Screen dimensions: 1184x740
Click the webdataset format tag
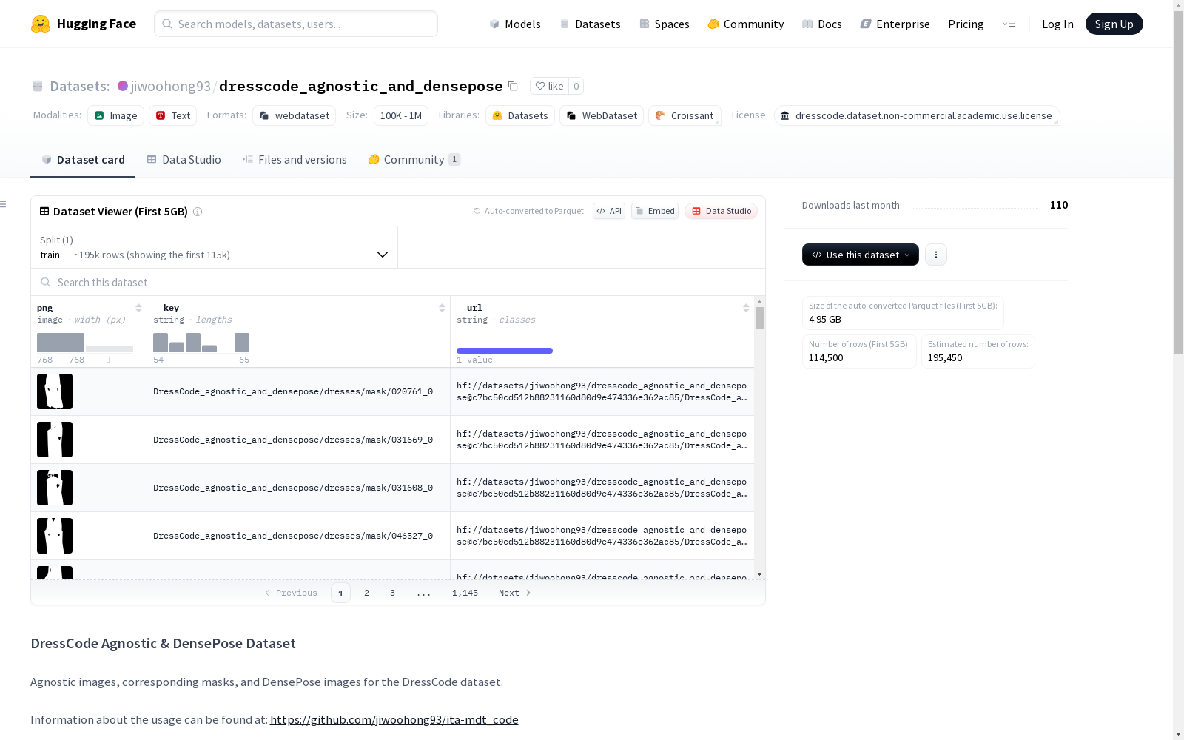[295, 115]
